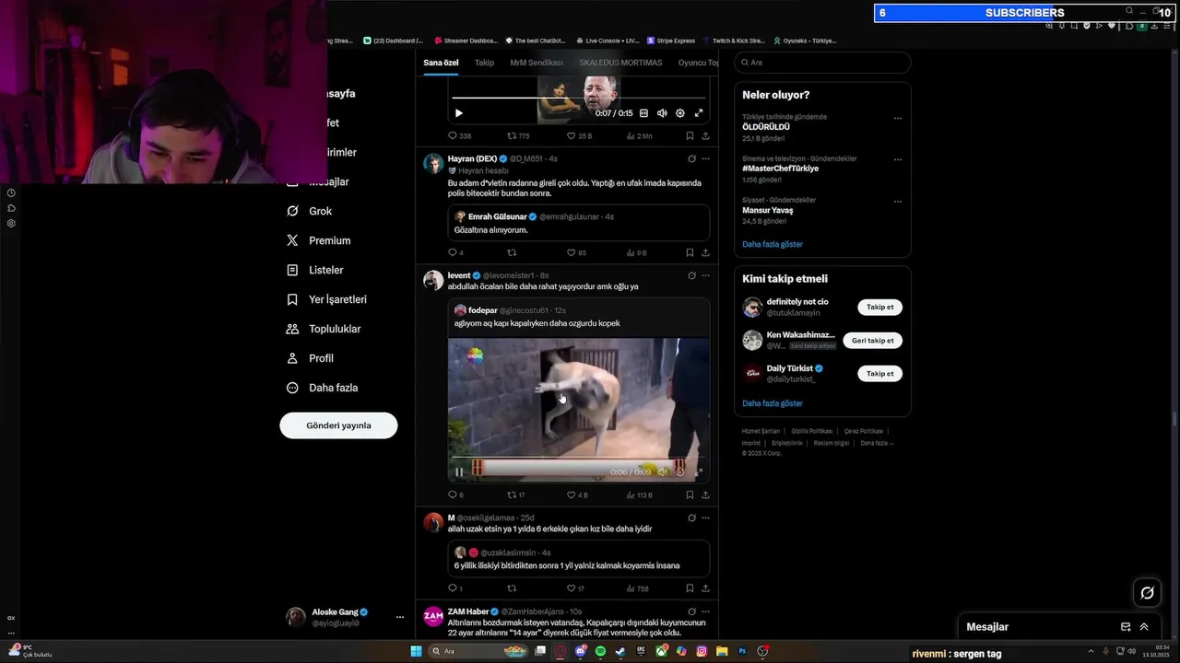Open Yer İşaretleri bookmarks page
This screenshot has height=663, width=1180.
pyautogui.click(x=326, y=299)
